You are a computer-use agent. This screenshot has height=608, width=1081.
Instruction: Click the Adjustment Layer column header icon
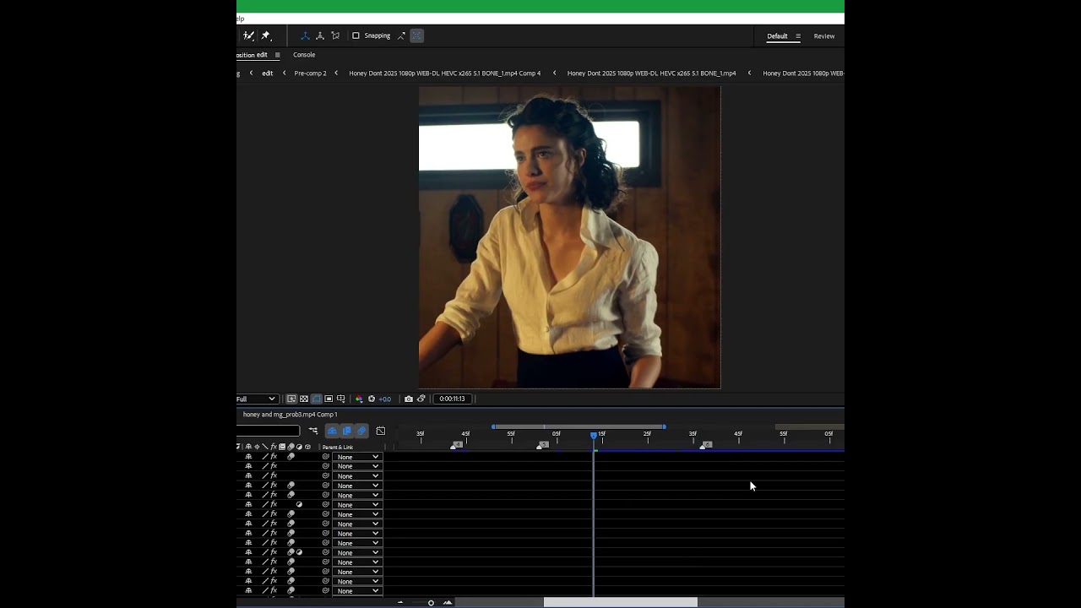(x=299, y=447)
